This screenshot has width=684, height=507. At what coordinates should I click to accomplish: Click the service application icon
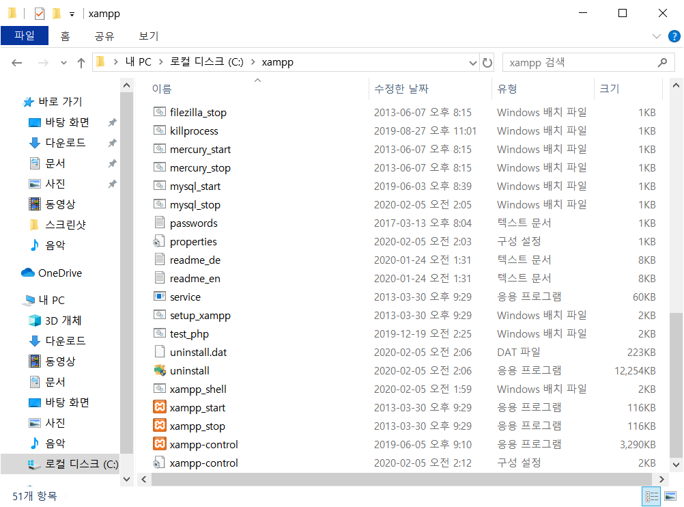[x=160, y=297]
